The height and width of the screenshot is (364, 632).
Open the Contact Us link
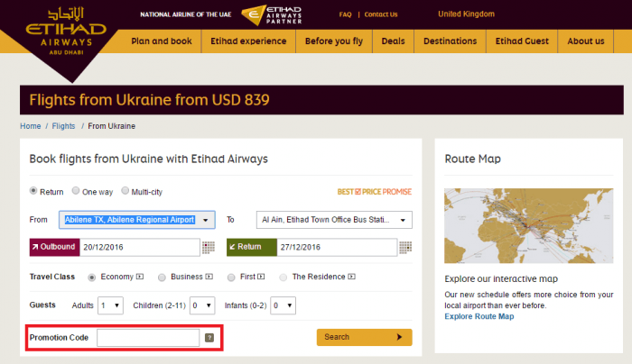(381, 14)
